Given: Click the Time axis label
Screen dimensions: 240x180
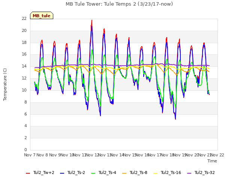Looking at the screenshot, I should 212,161.
